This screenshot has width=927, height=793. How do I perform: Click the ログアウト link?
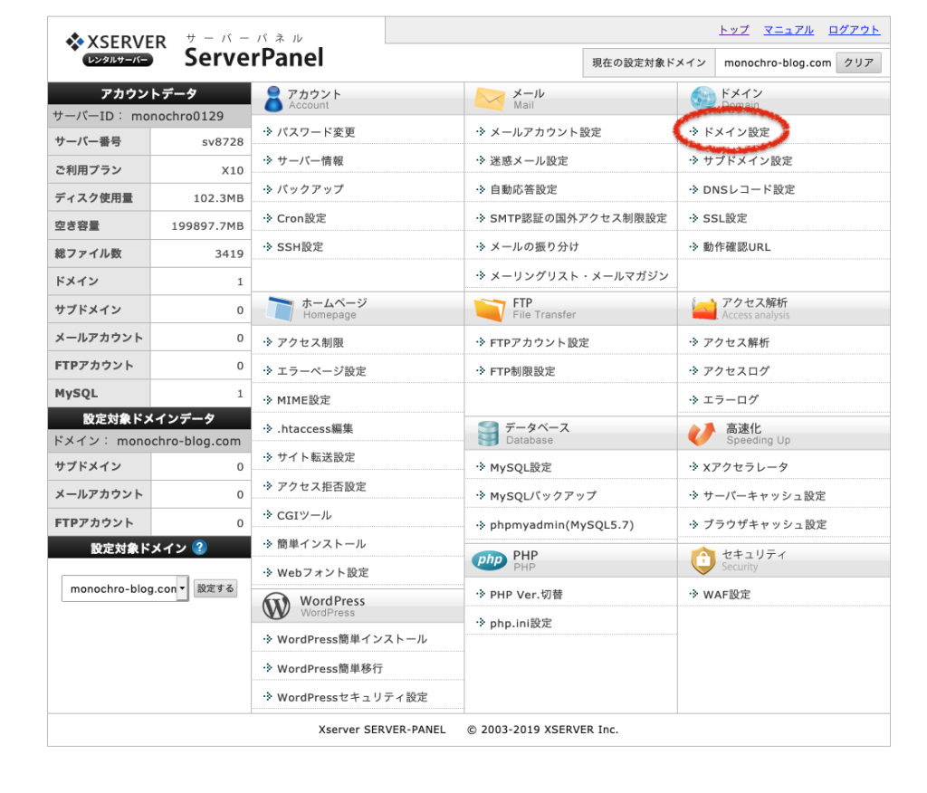tap(854, 30)
